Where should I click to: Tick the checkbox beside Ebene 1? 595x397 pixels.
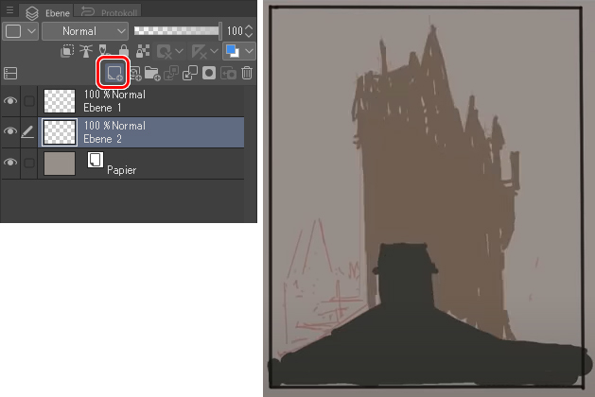tap(28, 101)
